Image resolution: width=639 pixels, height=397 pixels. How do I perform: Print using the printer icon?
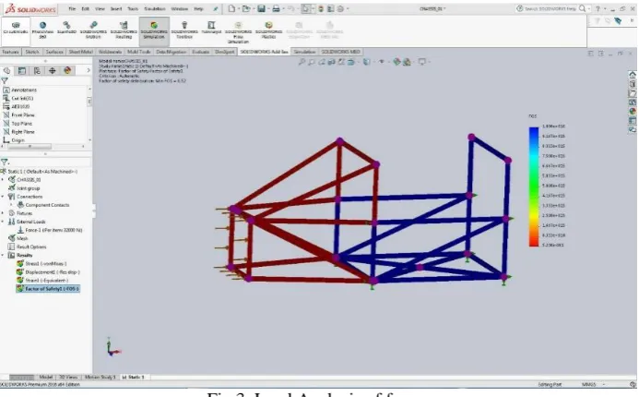(276, 8)
